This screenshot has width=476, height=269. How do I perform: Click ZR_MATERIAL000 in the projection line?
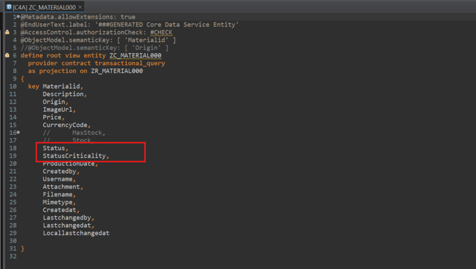(117, 71)
